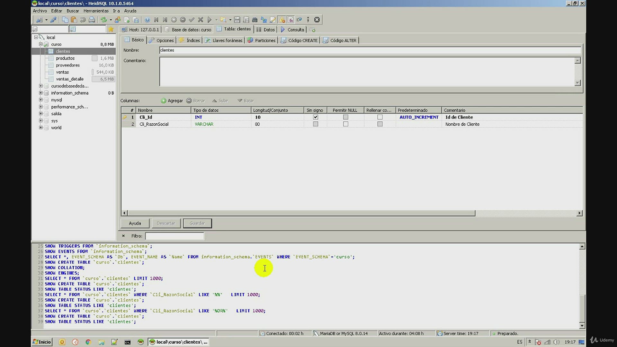Screen dimensions: 617x347
Task: Click into the Comentario text area
Action: [367, 72]
